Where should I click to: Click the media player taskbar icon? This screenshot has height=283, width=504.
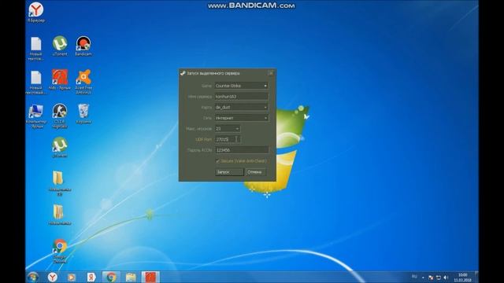pos(72,277)
